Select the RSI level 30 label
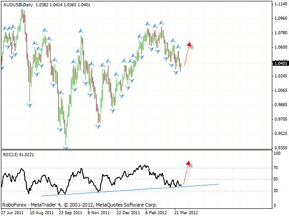This screenshot has width=289, height=216. click(x=275, y=191)
